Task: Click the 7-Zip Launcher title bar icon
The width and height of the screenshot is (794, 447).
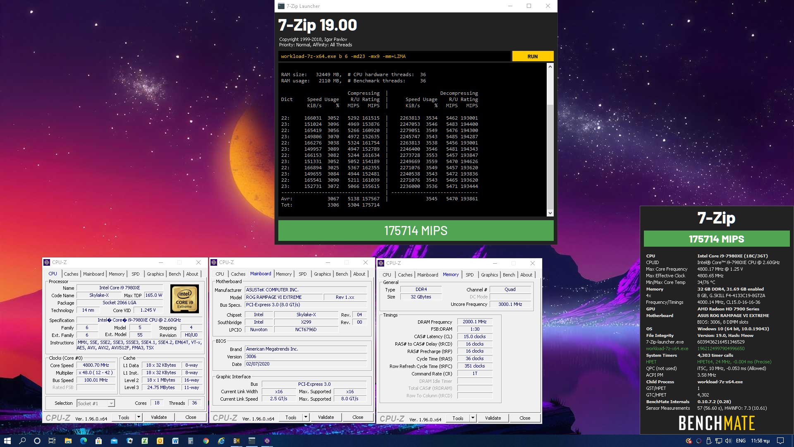Action: pos(281,6)
